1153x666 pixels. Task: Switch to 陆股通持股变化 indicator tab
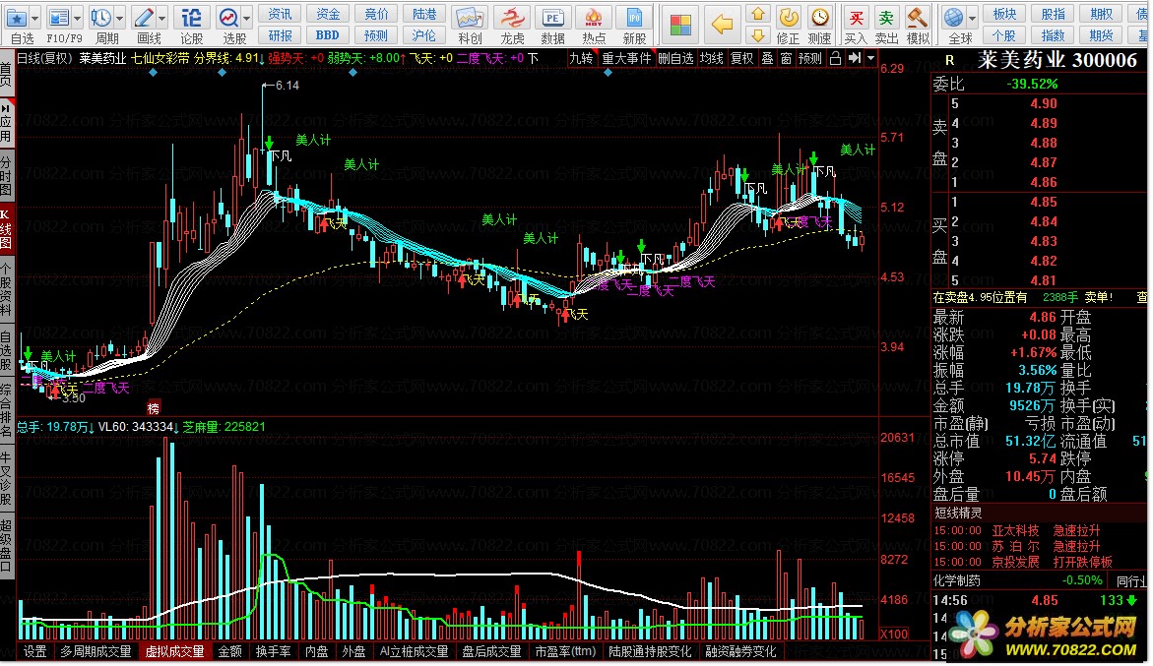click(650, 651)
